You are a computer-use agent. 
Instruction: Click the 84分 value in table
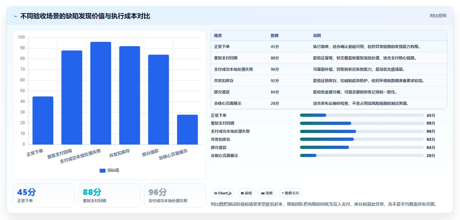point(275,92)
